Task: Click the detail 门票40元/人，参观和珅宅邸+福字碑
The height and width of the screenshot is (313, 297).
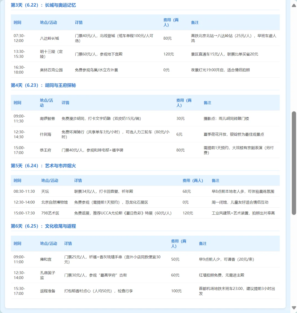Action: [92, 150]
